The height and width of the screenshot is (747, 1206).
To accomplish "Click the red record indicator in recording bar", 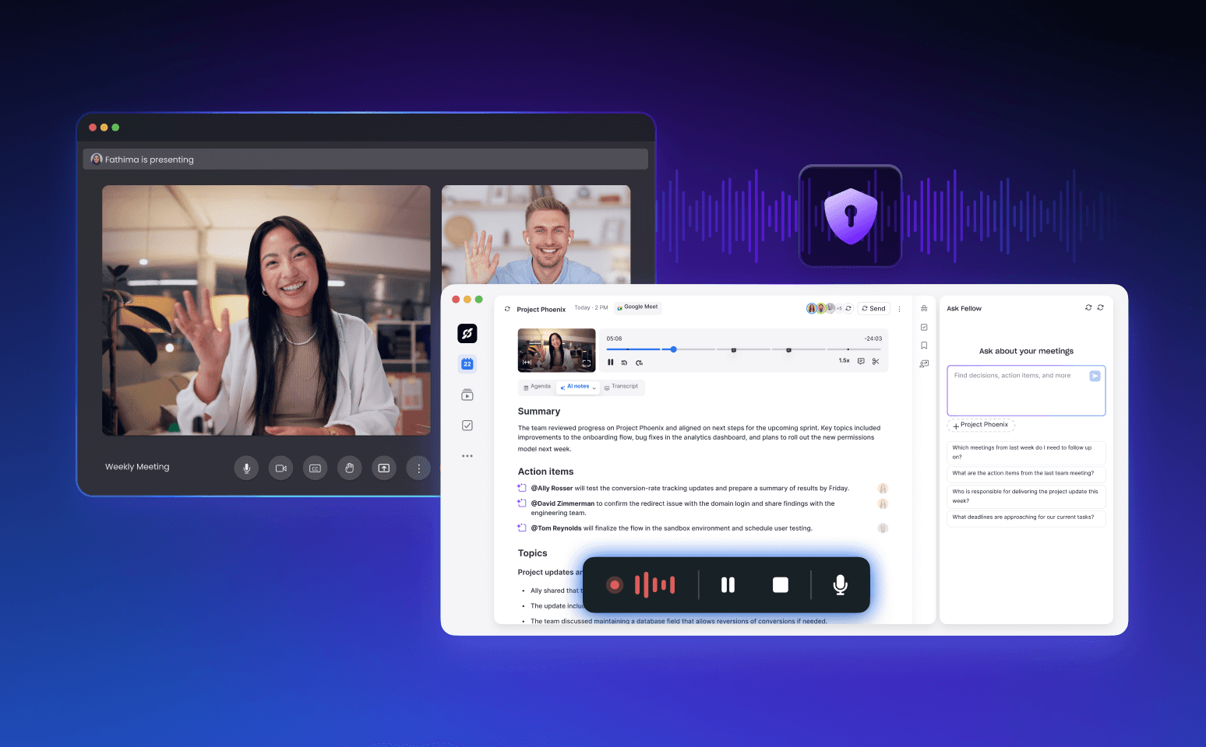I will pos(615,584).
